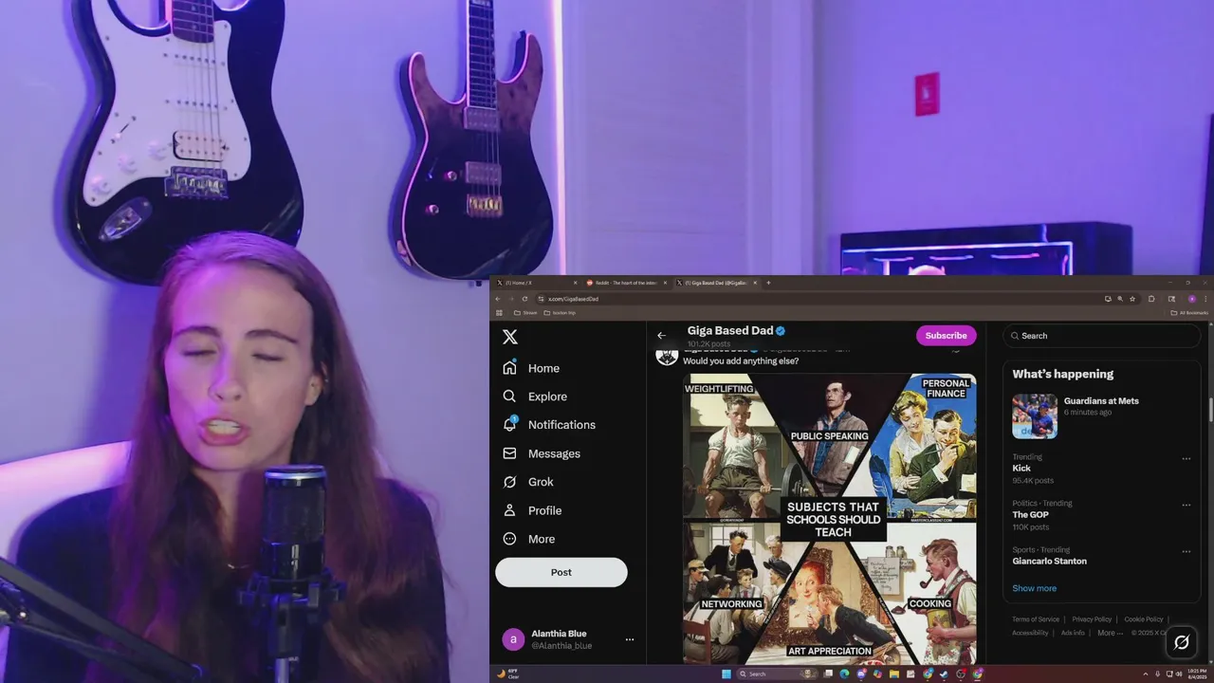Close the Reddit browser tab
Image resolution: width=1214 pixels, height=683 pixels.
[x=665, y=283]
